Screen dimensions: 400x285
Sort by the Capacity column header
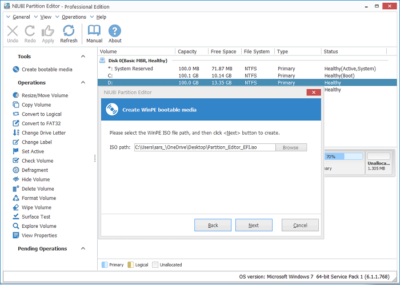pos(192,51)
